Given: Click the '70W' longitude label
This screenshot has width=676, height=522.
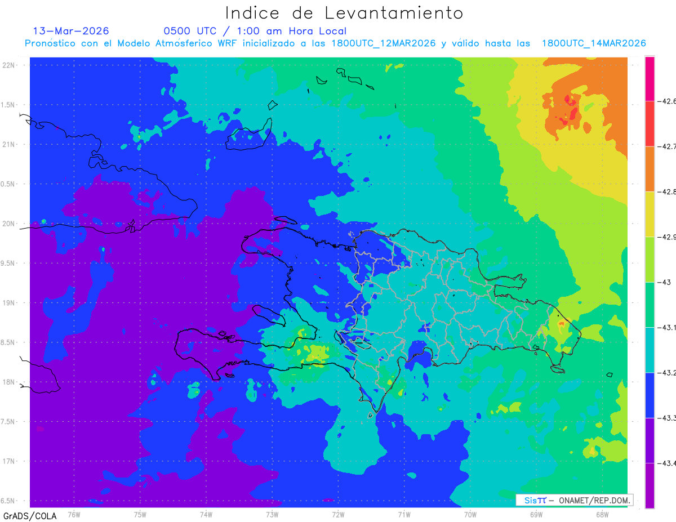Looking at the screenshot, I should 470,515.
